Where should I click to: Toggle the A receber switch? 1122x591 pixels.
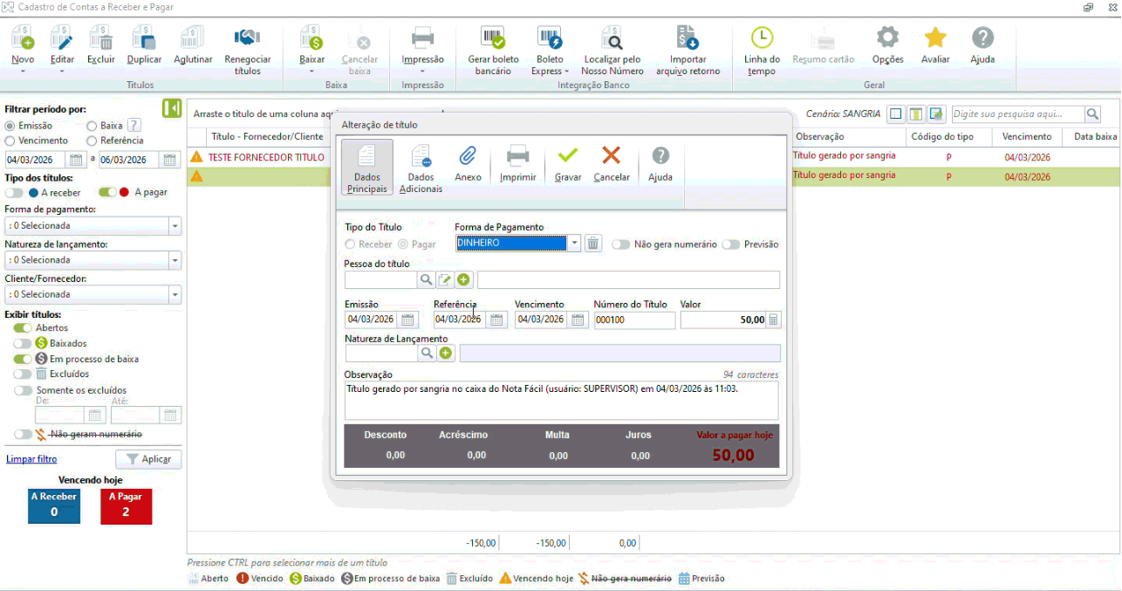15,193
